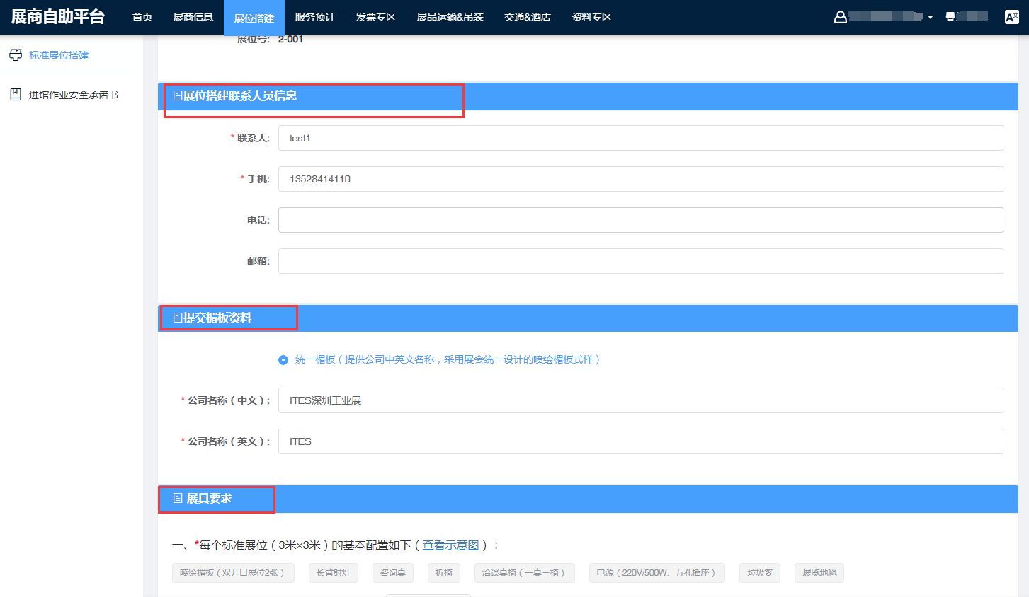This screenshot has width=1029, height=597.
Task: Click the shop icon in top bar
Action: pyautogui.click(x=950, y=16)
